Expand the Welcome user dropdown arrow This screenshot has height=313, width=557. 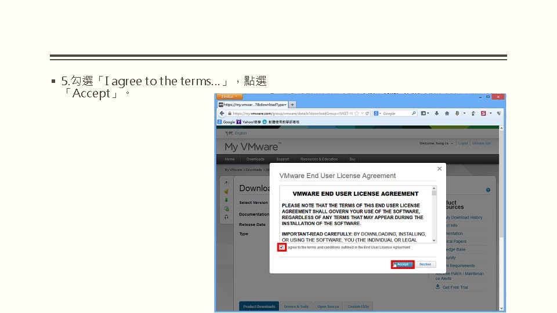[x=452, y=144]
